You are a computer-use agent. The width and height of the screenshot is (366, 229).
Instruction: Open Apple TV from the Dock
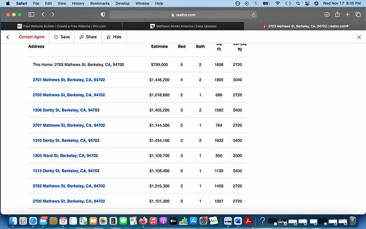[173, 221]
